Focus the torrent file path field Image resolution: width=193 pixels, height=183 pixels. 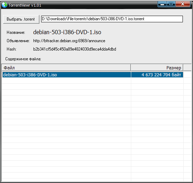click(112, 19)
